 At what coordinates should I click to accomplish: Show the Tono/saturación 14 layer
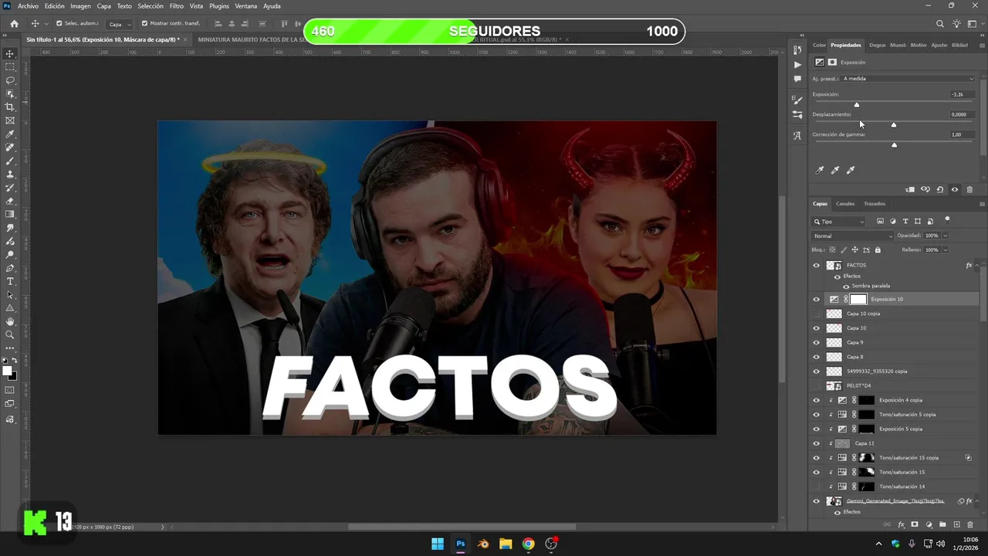(817, 486)
